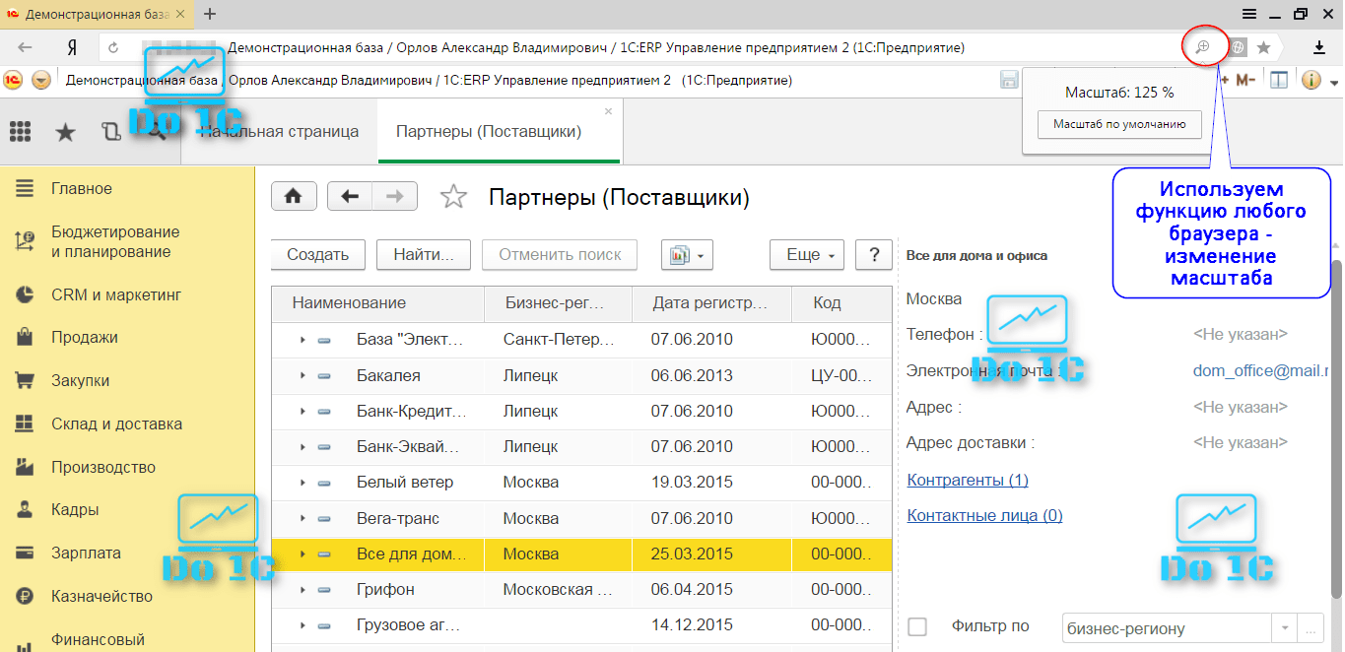Click the 1C main menu round dropdown icon
The height and width of the screenshot is (652, 1345).
(x=41, y=80)
